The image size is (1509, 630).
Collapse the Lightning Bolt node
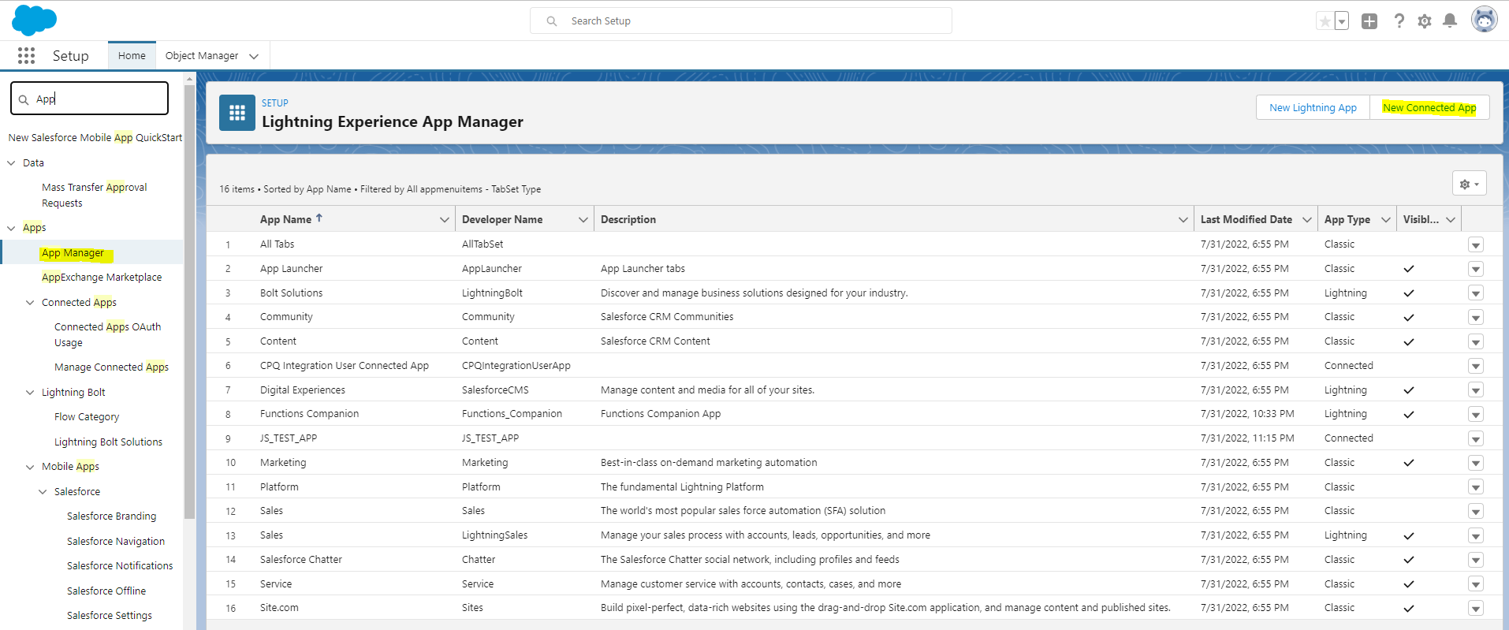[x=30, y=393]
